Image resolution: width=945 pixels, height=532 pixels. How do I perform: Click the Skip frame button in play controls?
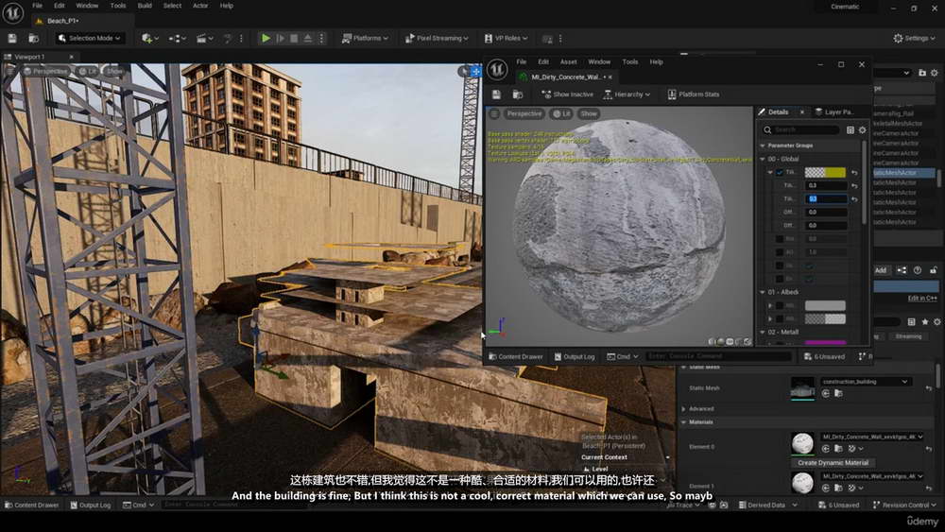[x=281, y=38]
